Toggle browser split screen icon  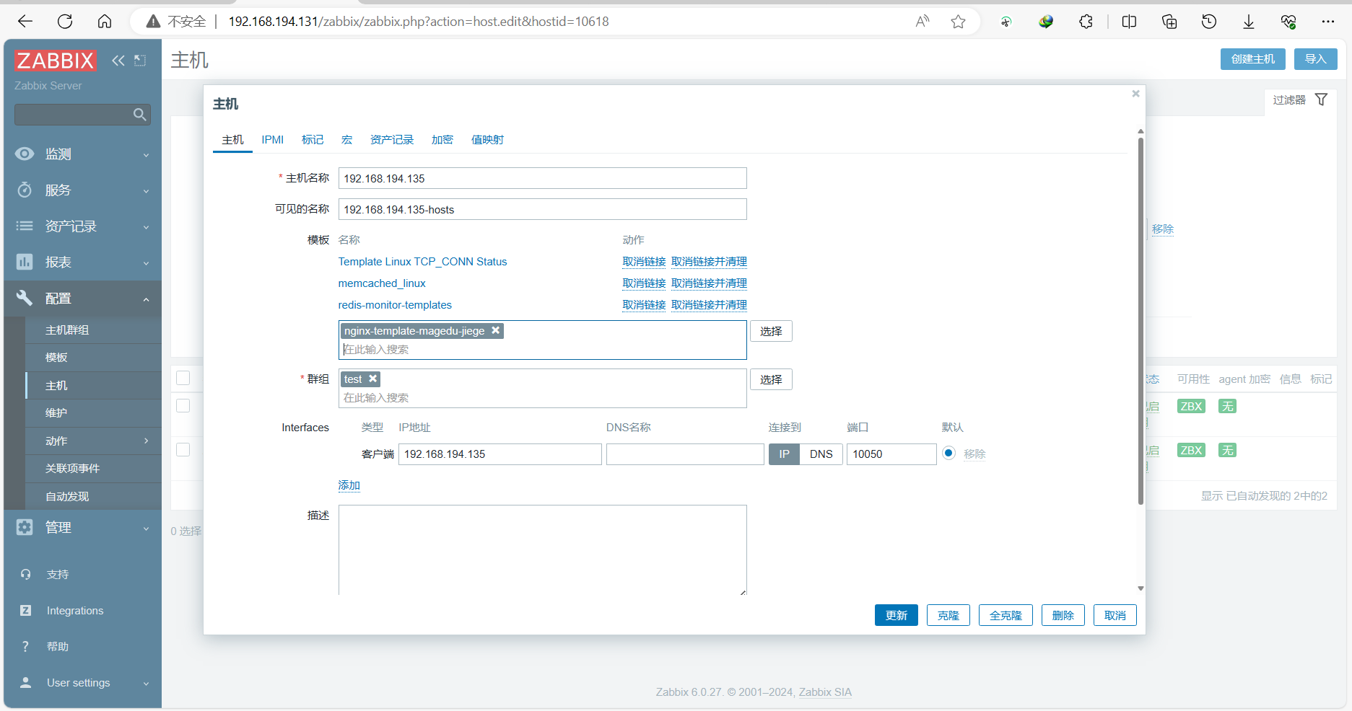(1129, 22)
